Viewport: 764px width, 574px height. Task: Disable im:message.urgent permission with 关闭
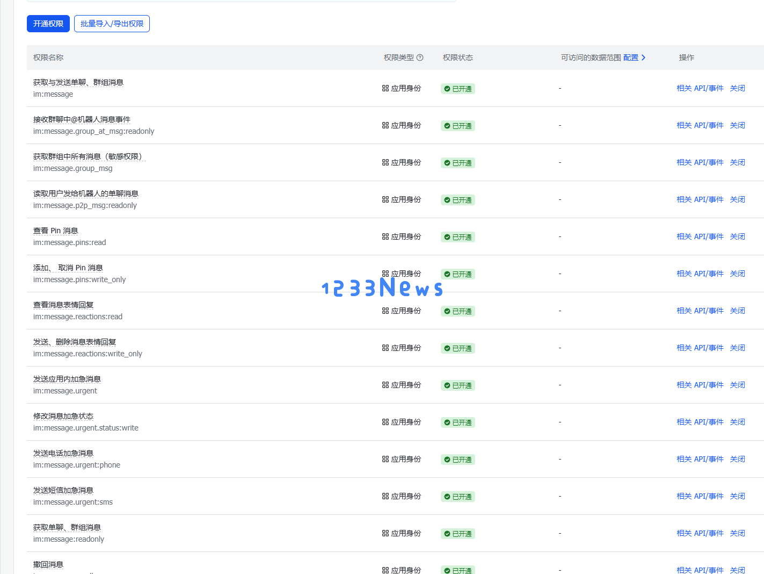[x=737, y=385]
